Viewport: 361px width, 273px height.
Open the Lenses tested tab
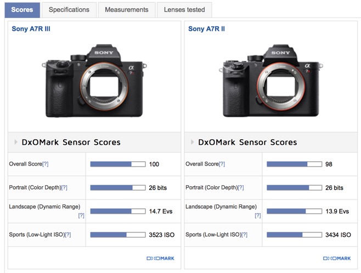[x=184, y=10]
